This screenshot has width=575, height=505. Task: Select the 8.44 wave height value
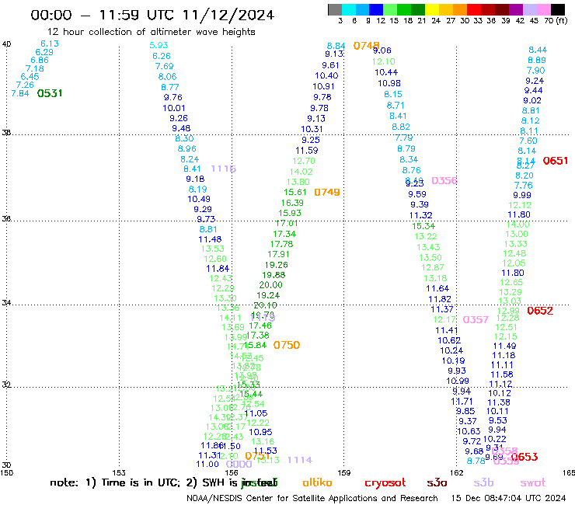[x=538, y=50]
